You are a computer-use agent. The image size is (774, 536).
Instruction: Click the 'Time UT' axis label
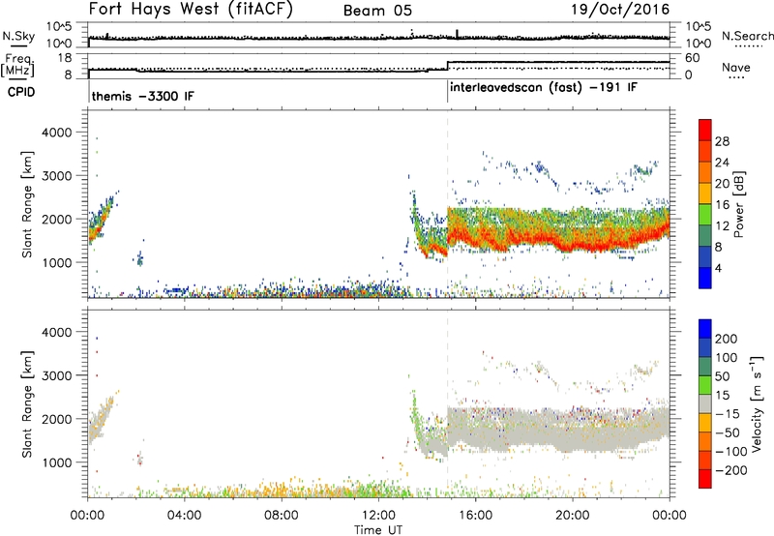pos(378,530)
